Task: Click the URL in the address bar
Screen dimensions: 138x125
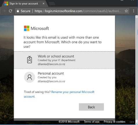Action: (x=78, y=11)
